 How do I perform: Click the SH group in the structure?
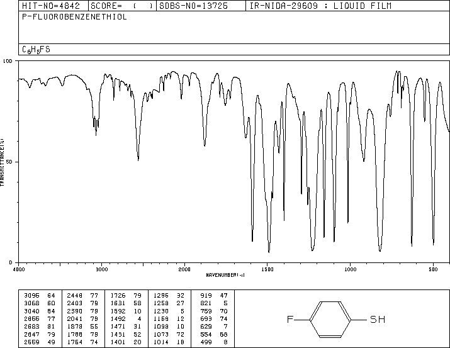point(378,319)
